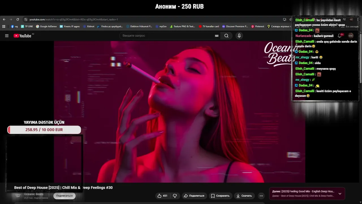Click the video player to pause
The image size is (362, 204).
pyautogui.click(x=180, y=112)
